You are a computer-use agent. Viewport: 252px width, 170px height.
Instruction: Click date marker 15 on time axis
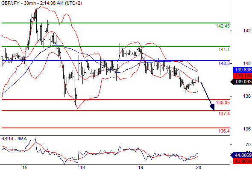click(x=24, y=167)
